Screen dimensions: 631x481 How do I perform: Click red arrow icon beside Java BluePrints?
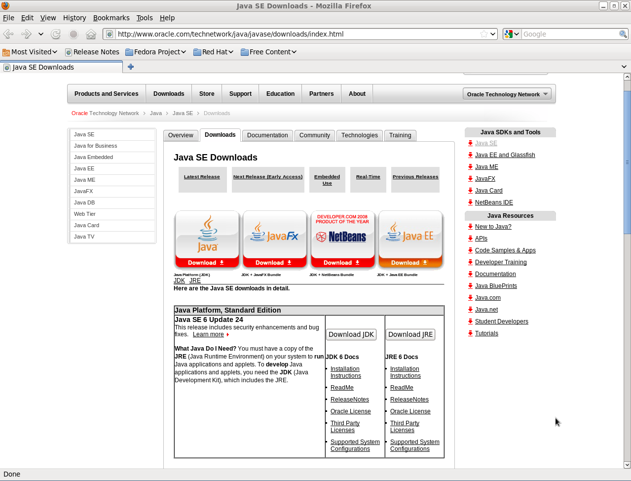pos(471,286)
